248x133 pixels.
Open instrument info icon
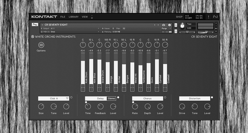pyautogui.click(x=169, y=25)
